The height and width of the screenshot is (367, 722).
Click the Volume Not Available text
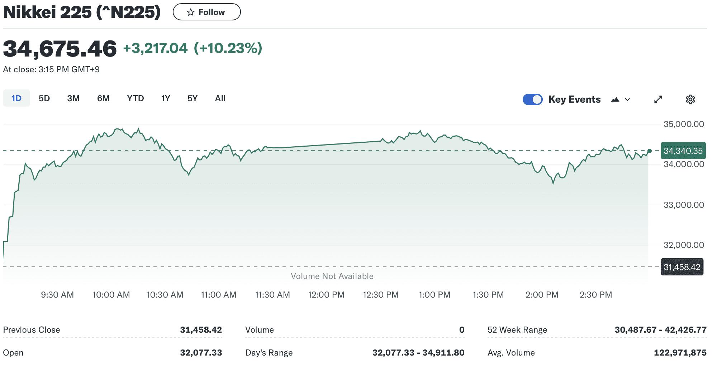click(332, 276)
